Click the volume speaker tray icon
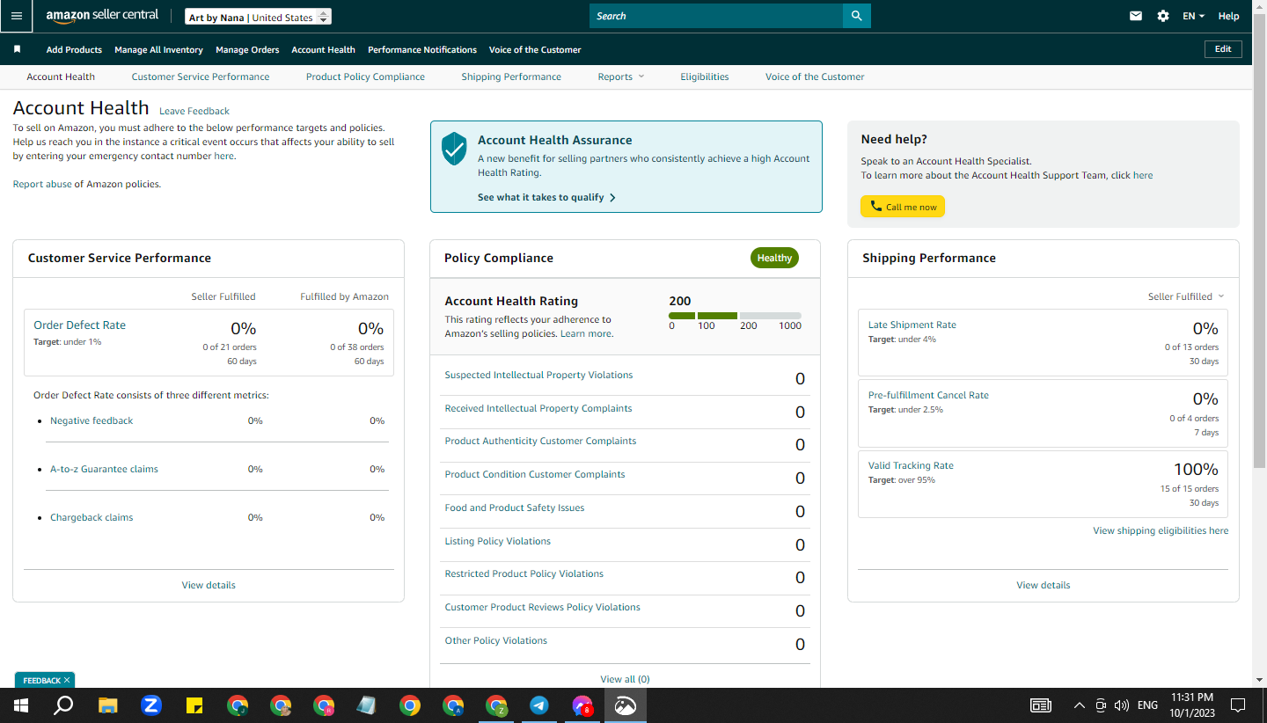This screenshot has width=1267, height=723. (x=1121, y=705)
